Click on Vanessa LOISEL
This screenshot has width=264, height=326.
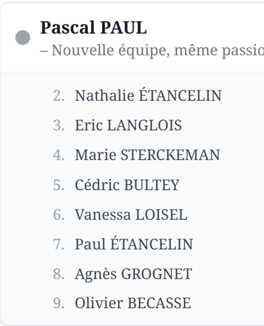[x=131, y=214]
